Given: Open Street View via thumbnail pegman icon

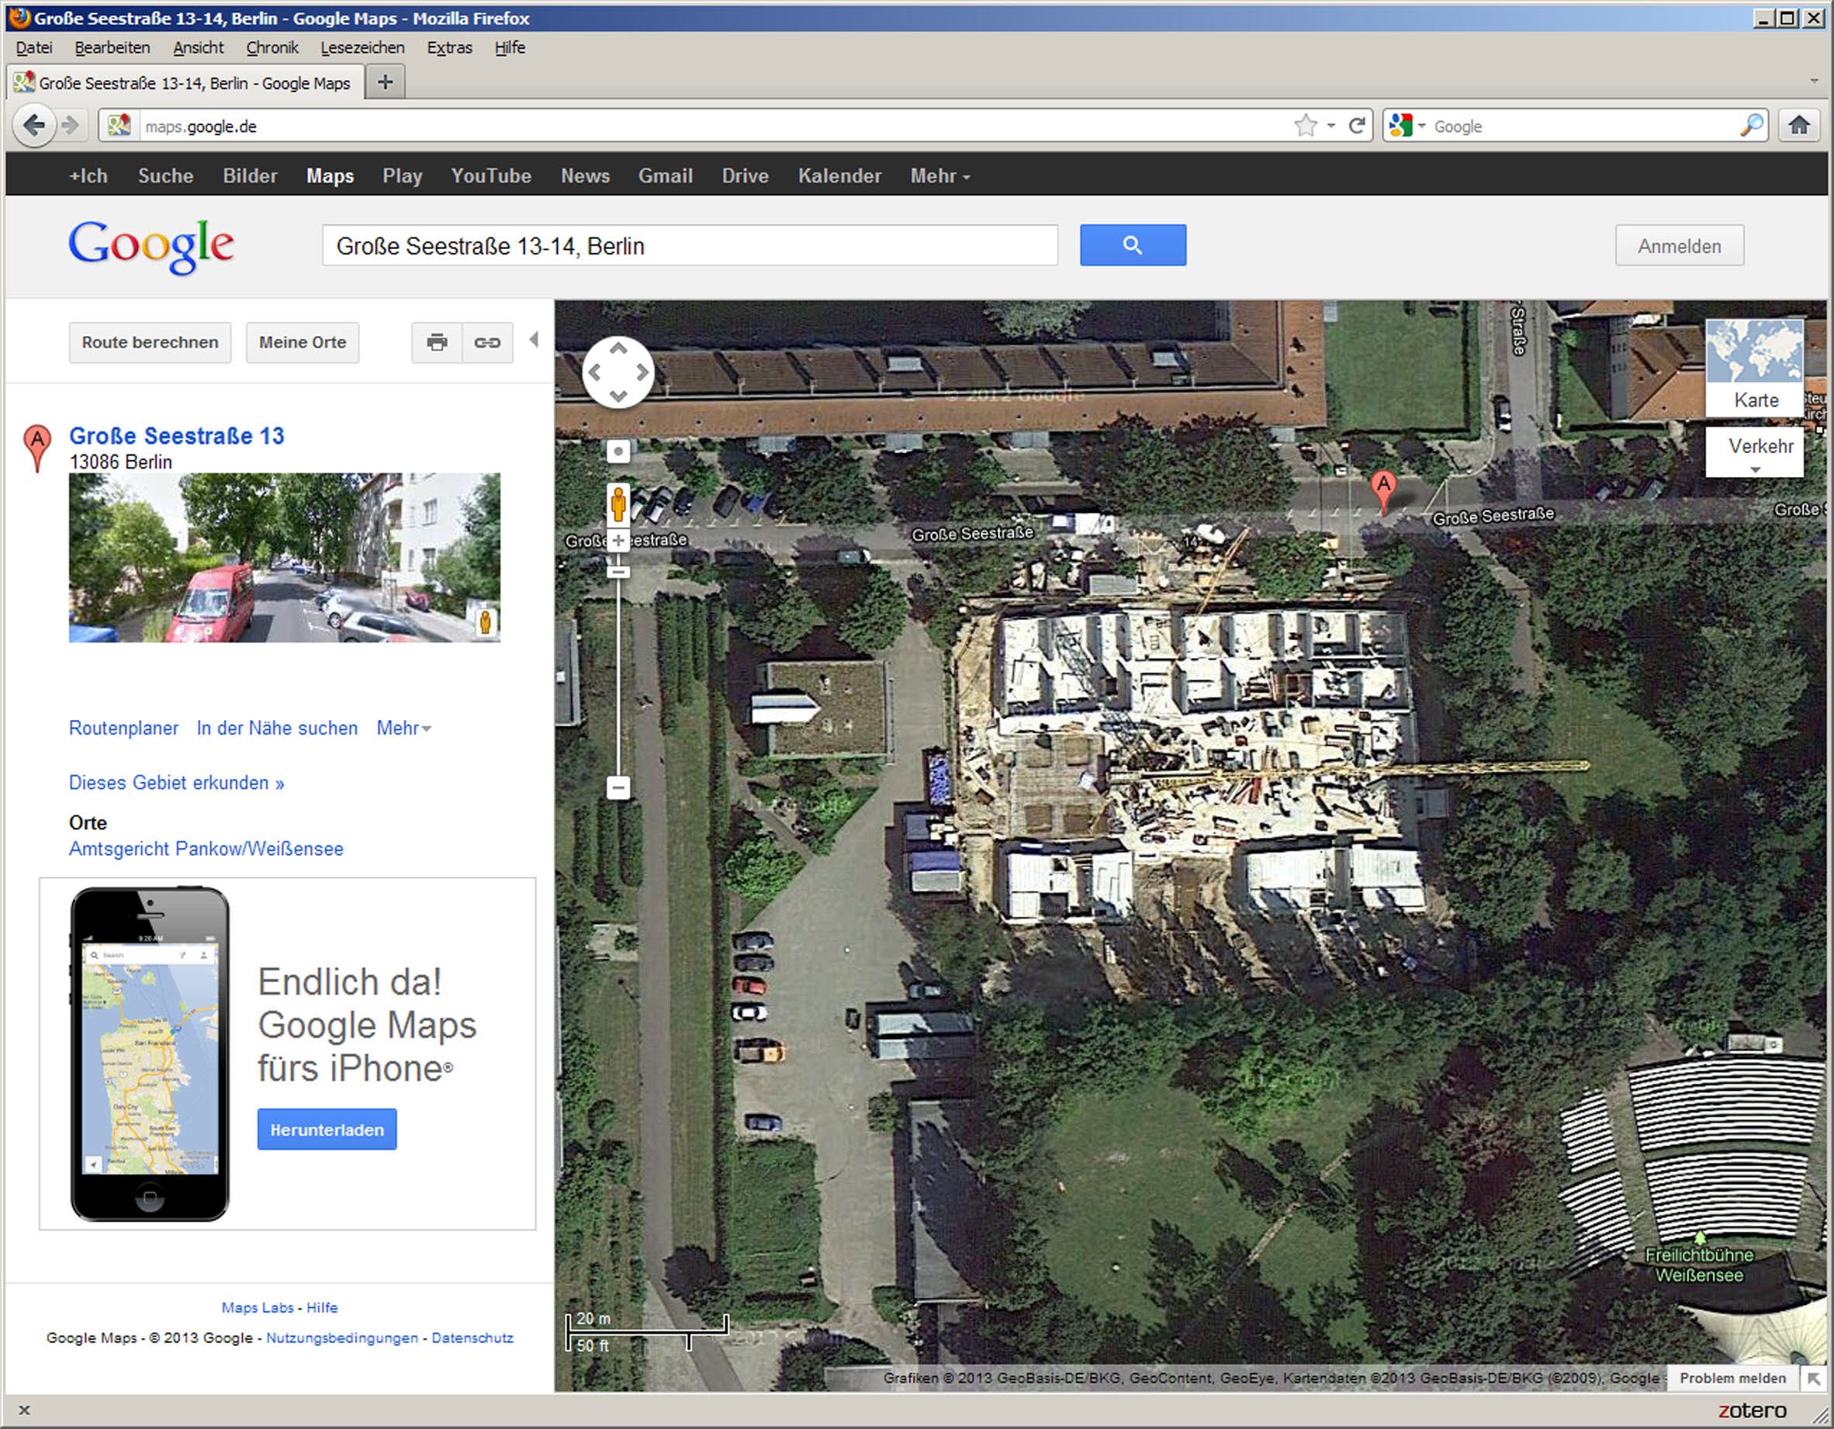Looking at the screenshot, I should click(485, 622).
